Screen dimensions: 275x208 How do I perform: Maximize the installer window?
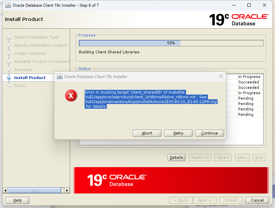[249, 5]
